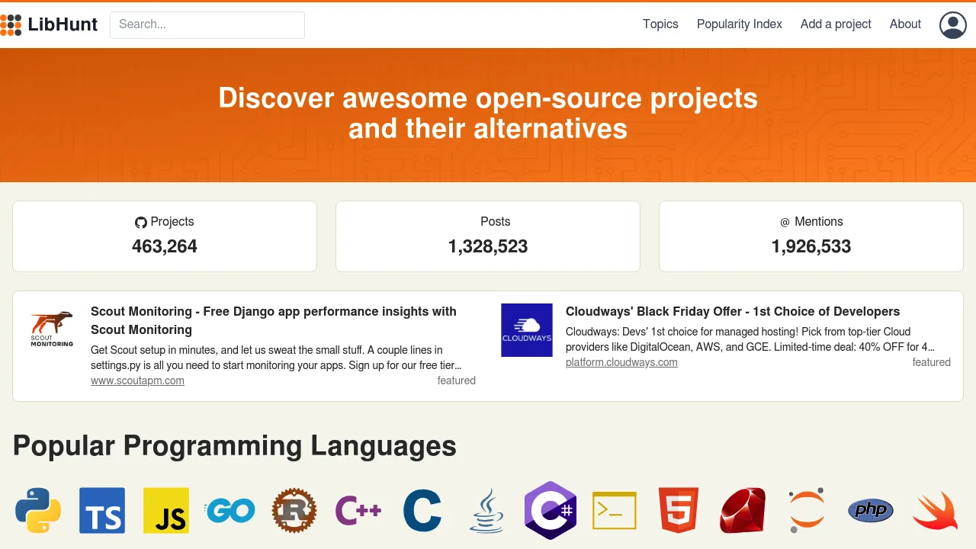Image resolution: width=976 pixels, height=549 pixels.
Task: Open the Go language icon
Action: click(230, 510)
